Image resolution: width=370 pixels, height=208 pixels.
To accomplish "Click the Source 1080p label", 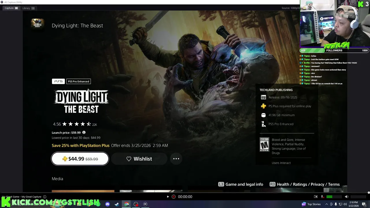I will [x=291, y=8].
